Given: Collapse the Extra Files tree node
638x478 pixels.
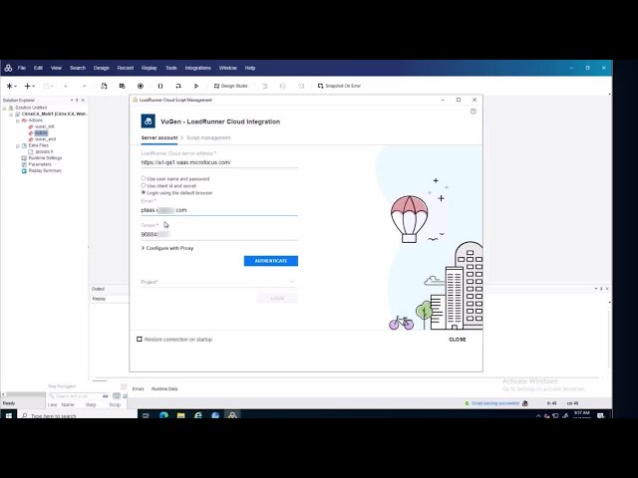Looking at the screenshot, I should tap(18, 145).
